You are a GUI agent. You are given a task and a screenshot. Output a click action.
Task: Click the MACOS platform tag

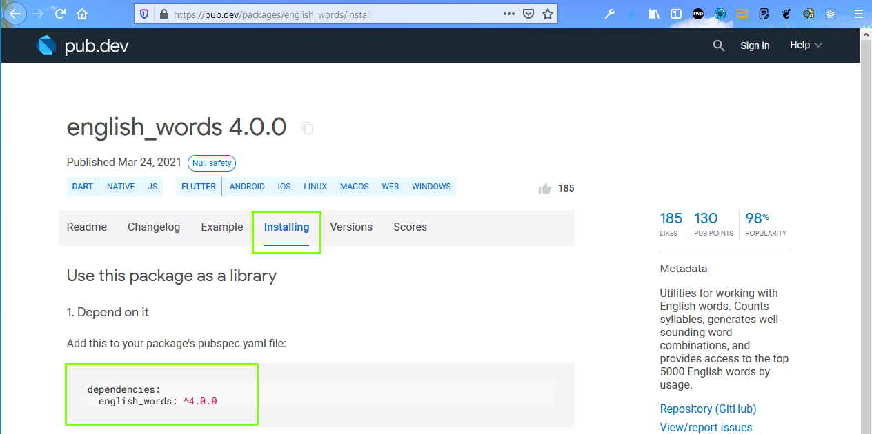[355, 187]
